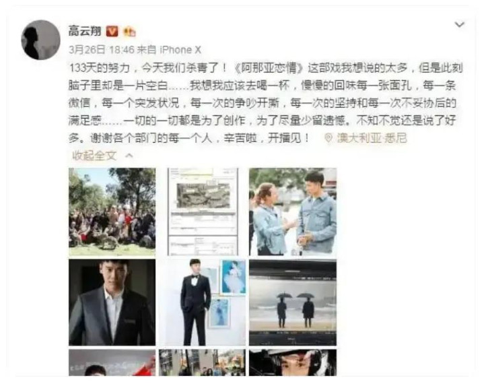This screenshot has height=390, width=484.
Task: Click the iPhone X source link
Action: 180,50
